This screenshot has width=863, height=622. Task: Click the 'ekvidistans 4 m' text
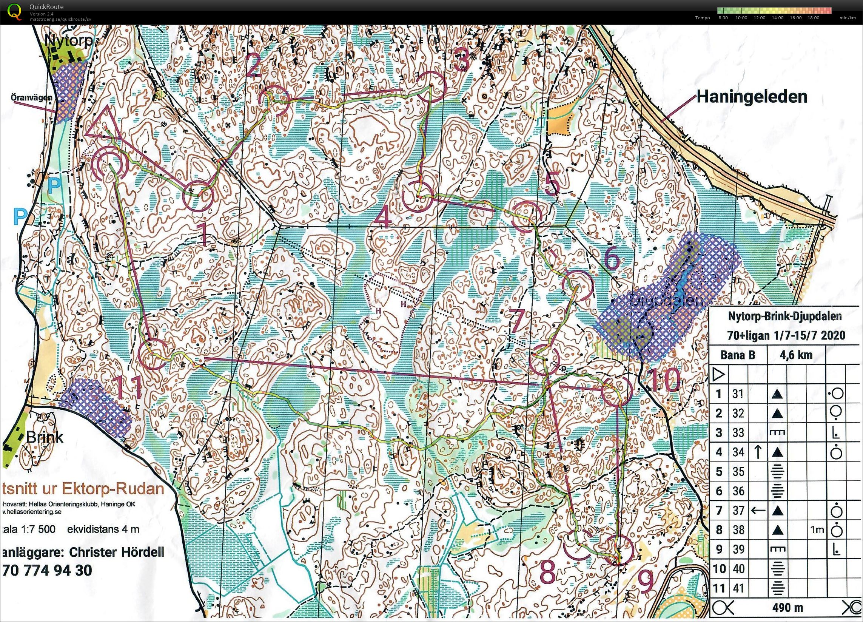coord(103,529)
